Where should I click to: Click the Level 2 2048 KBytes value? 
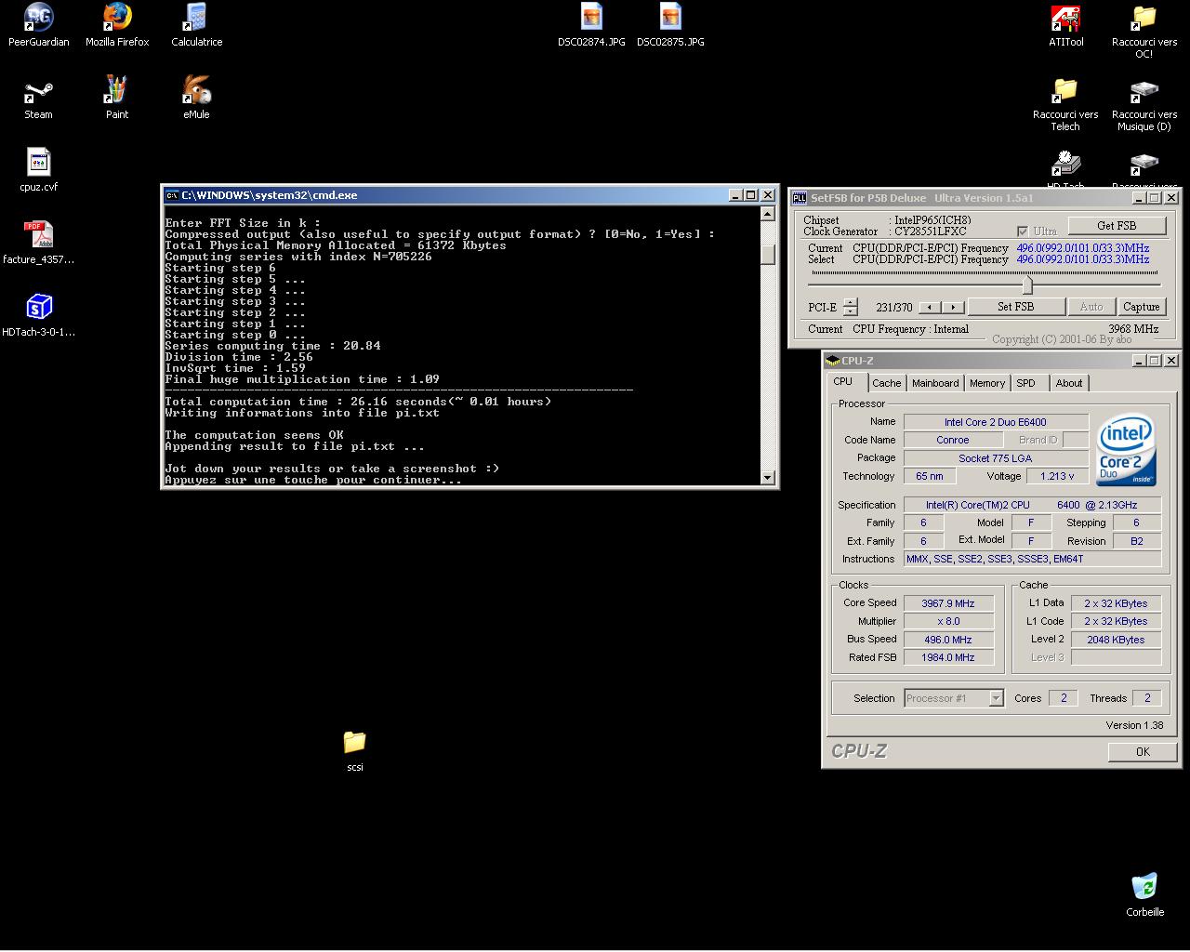click(1116, 640)
